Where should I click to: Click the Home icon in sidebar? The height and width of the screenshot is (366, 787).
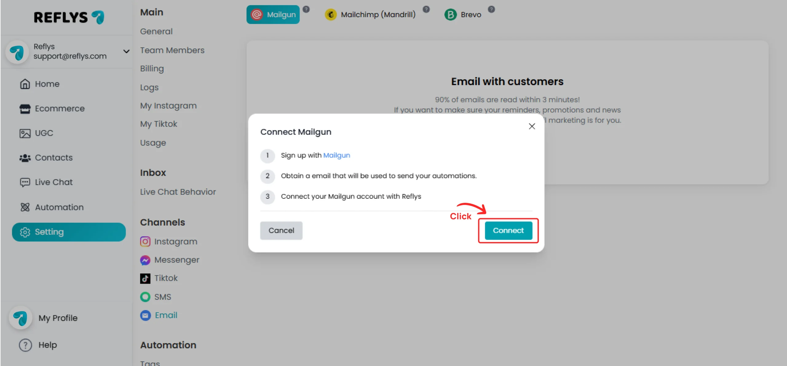[25, 84]
